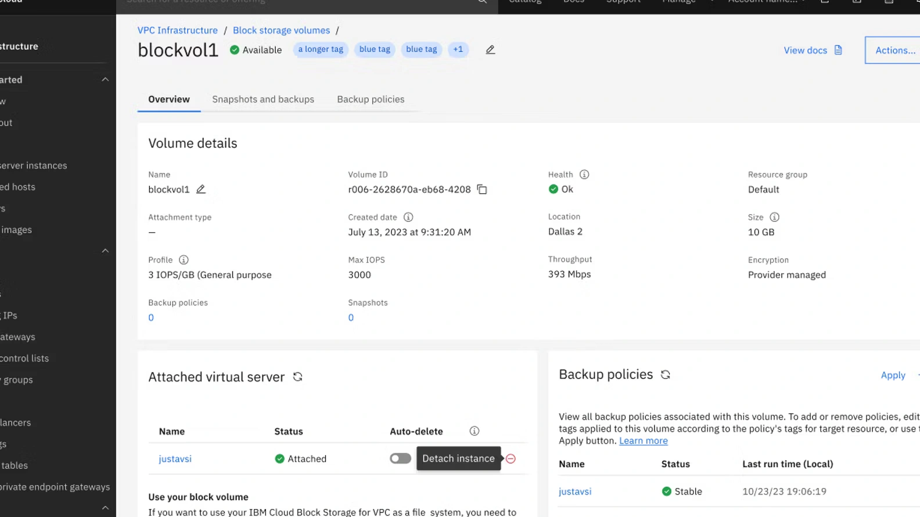Click Apply in Backup policies panel

click(x=893, y=375)
